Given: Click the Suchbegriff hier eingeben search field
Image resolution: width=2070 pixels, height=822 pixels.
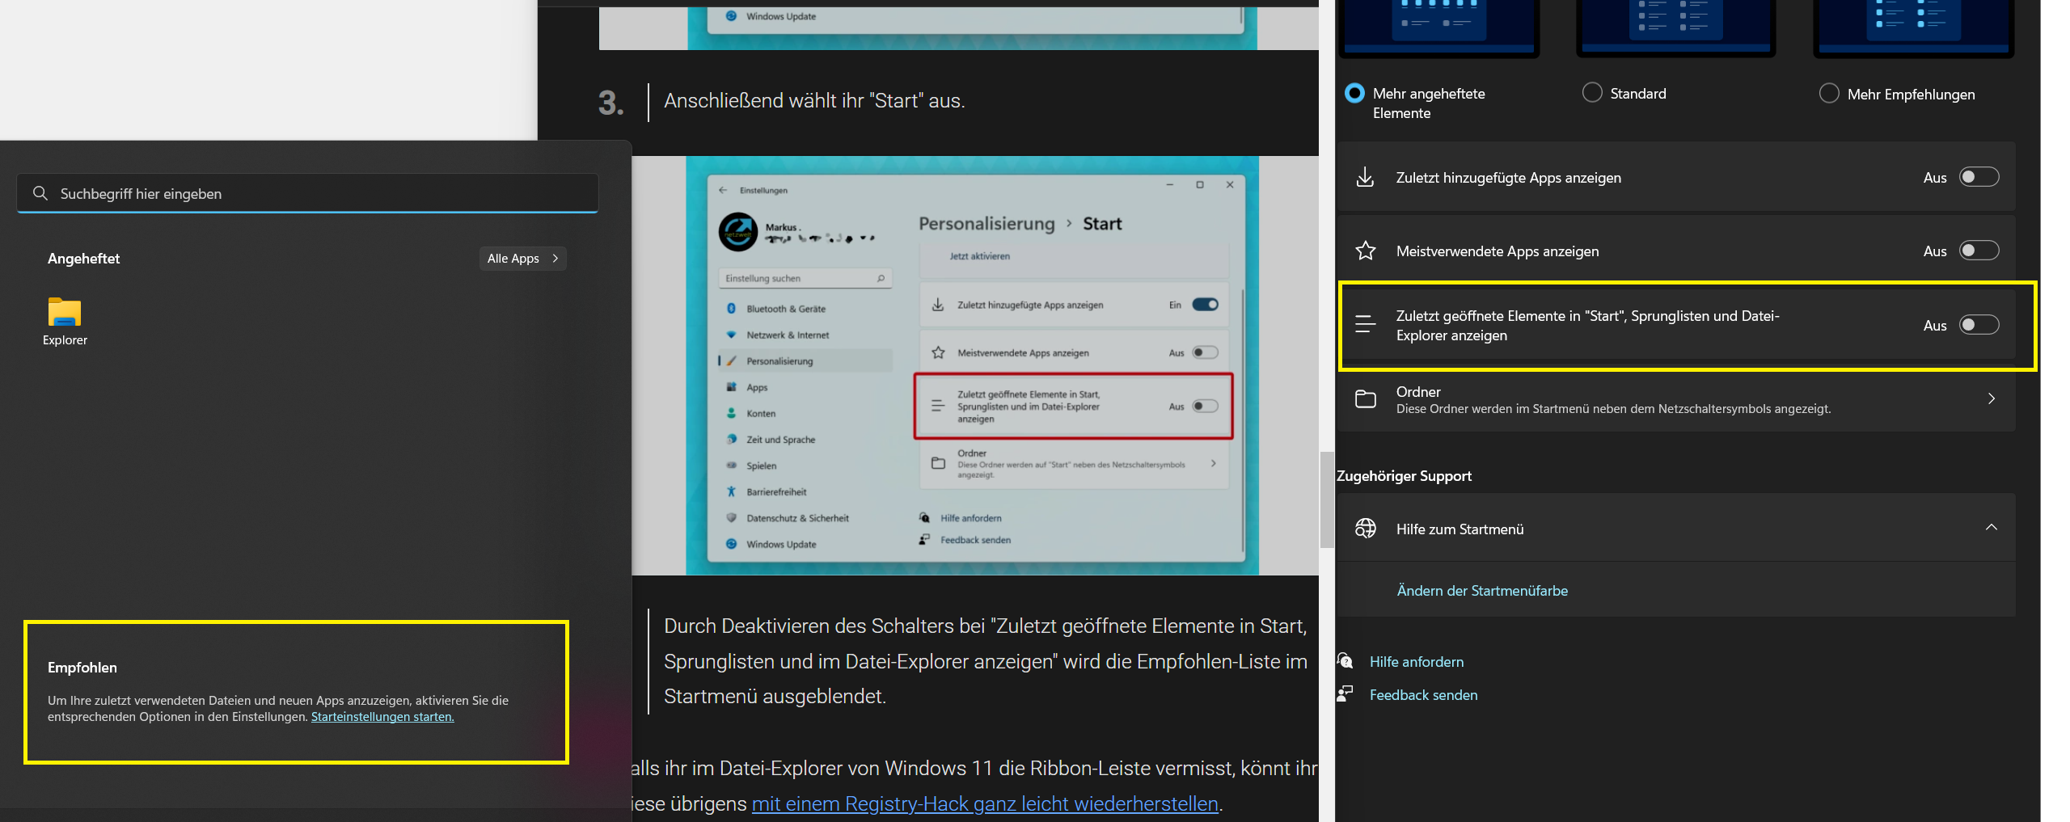Looking at the screenshot, I should click(307, 193).
